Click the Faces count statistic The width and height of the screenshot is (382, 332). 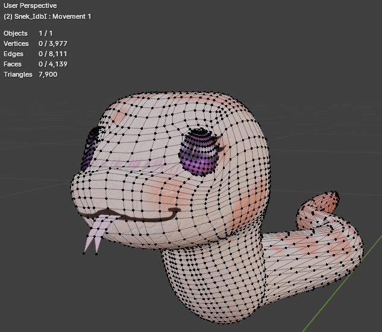[36, 64]
